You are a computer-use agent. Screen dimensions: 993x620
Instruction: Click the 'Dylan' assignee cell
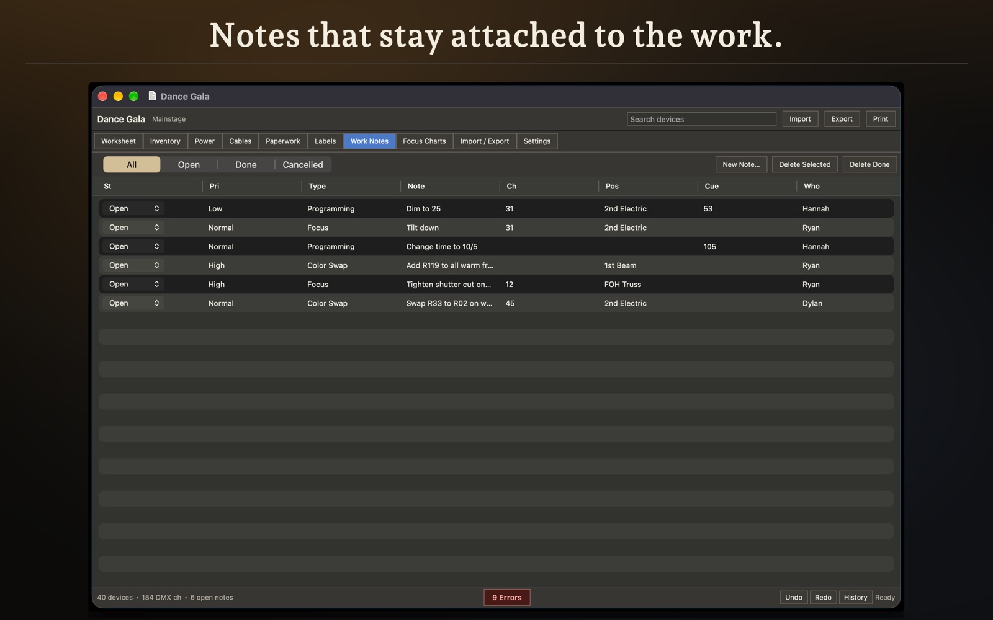(812, 303)
